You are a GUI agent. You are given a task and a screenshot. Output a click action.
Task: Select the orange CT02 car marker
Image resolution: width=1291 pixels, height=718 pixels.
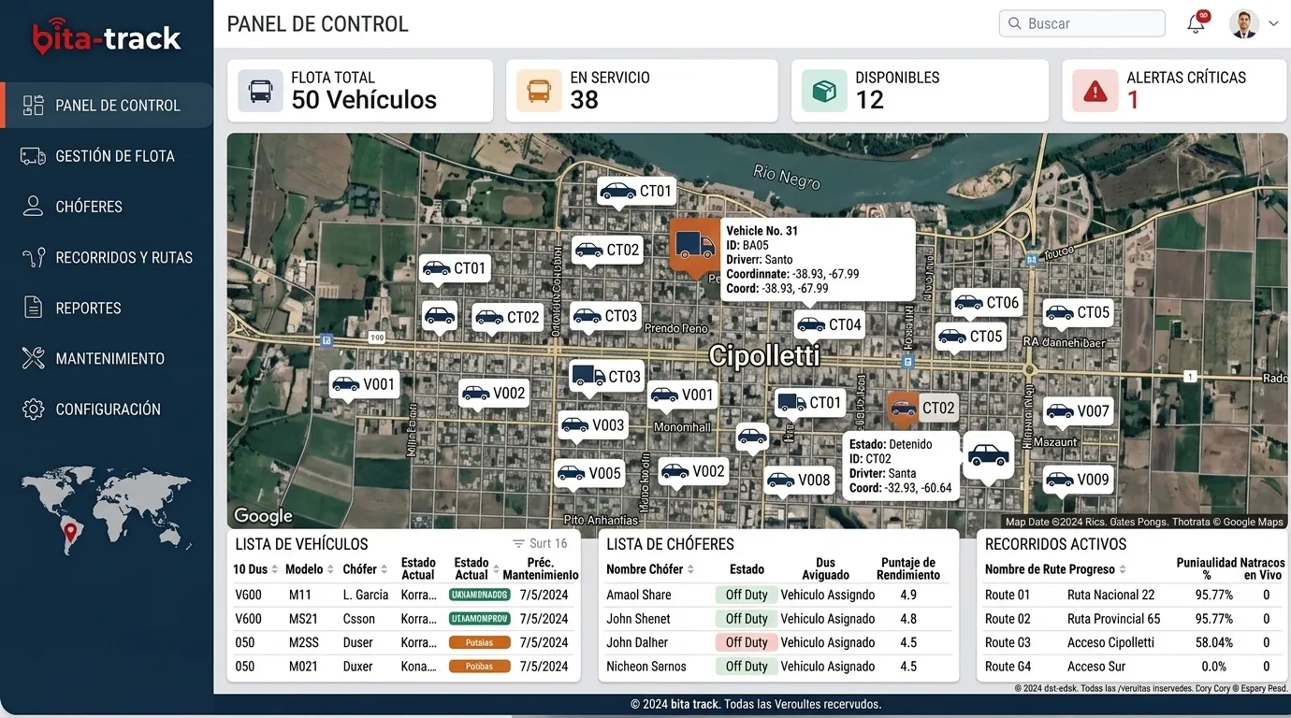(x=922, y=408)
